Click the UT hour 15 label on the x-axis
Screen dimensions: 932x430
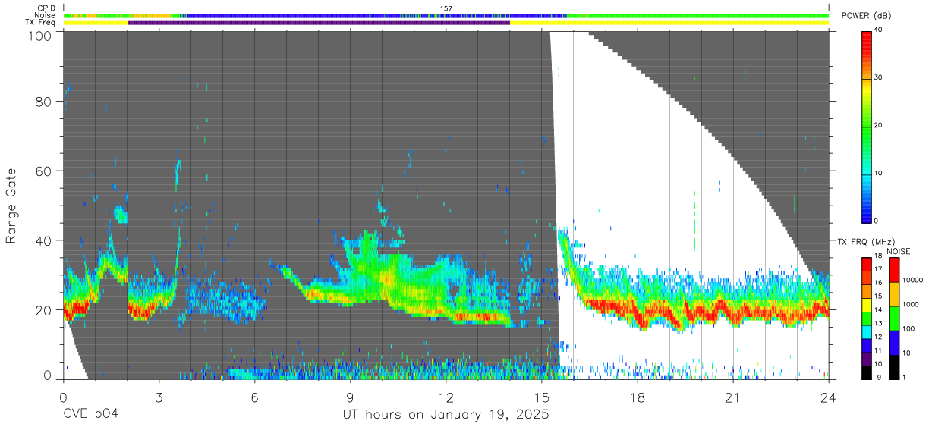coord(542,397)
